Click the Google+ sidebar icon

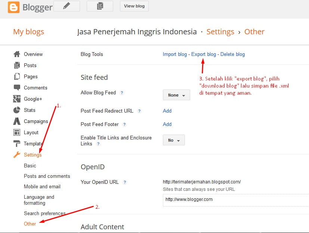17,99
